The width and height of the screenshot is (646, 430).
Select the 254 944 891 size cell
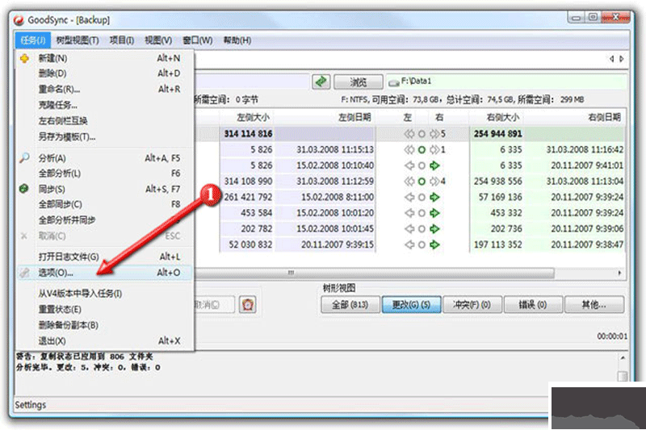point(497,134)
